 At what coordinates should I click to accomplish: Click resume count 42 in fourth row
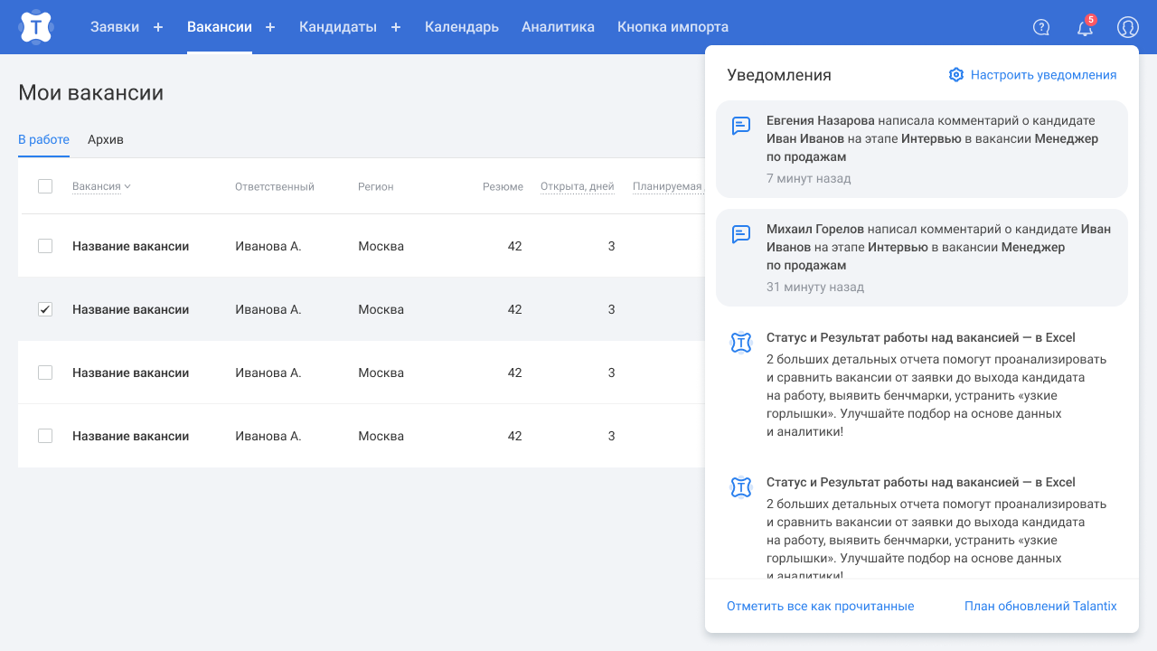(514, 436)
